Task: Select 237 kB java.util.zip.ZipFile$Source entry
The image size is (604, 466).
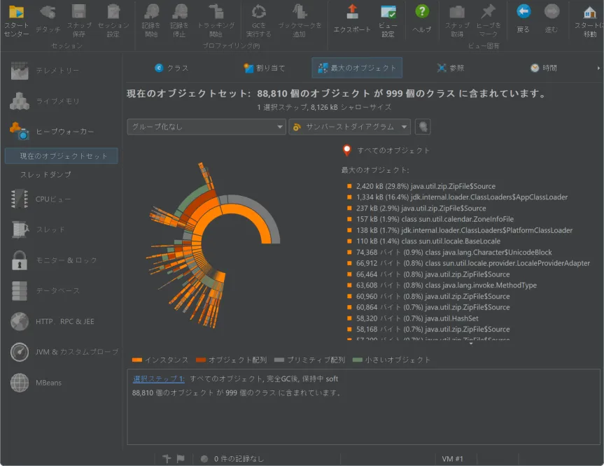Action: pyautogui.click(x=416, y=209)
